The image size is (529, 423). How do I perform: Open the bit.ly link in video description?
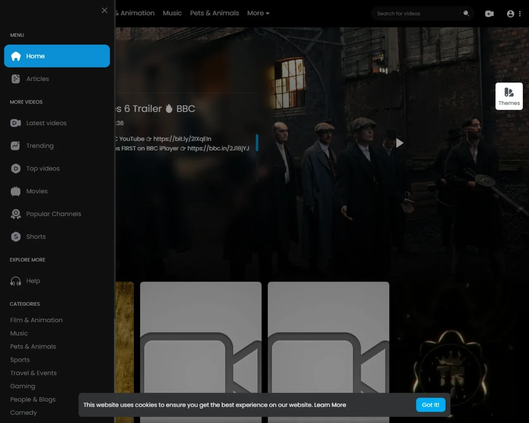click(182, 139)
